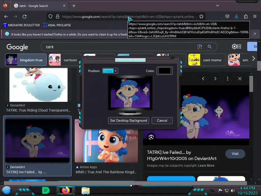
Task: Cancel the desktop background dialog
Action: pos(162,120)
